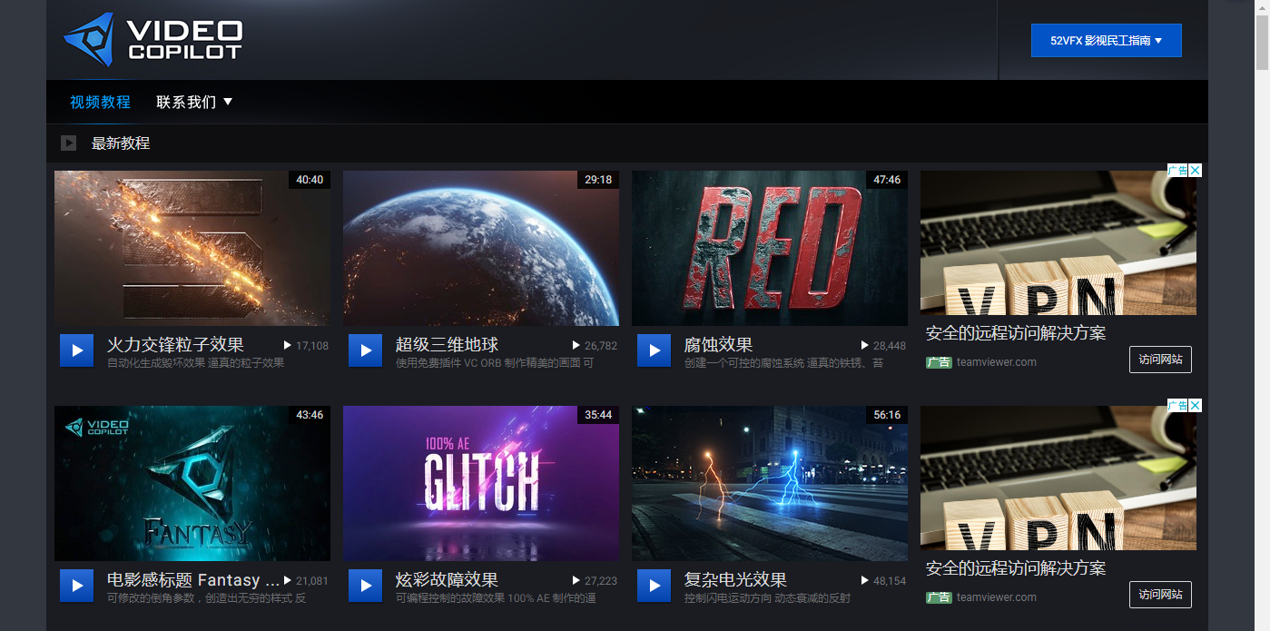Click description starting 控制闪电运动方向
1270x631 pixels.
click(x=767, y=598)
